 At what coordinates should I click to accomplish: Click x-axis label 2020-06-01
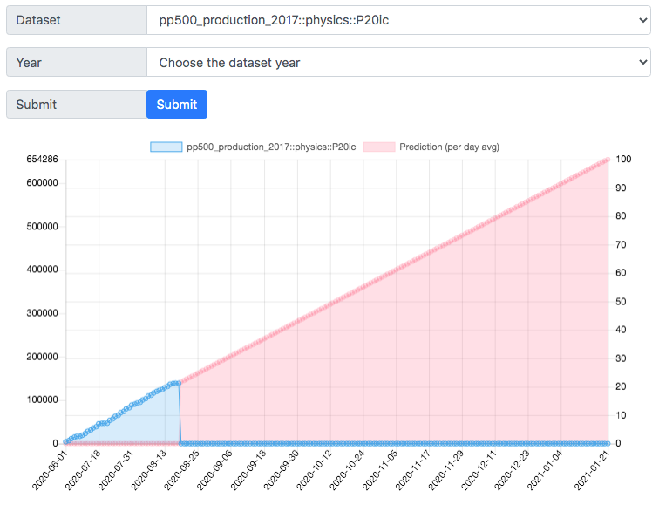(x=50, y=470)
